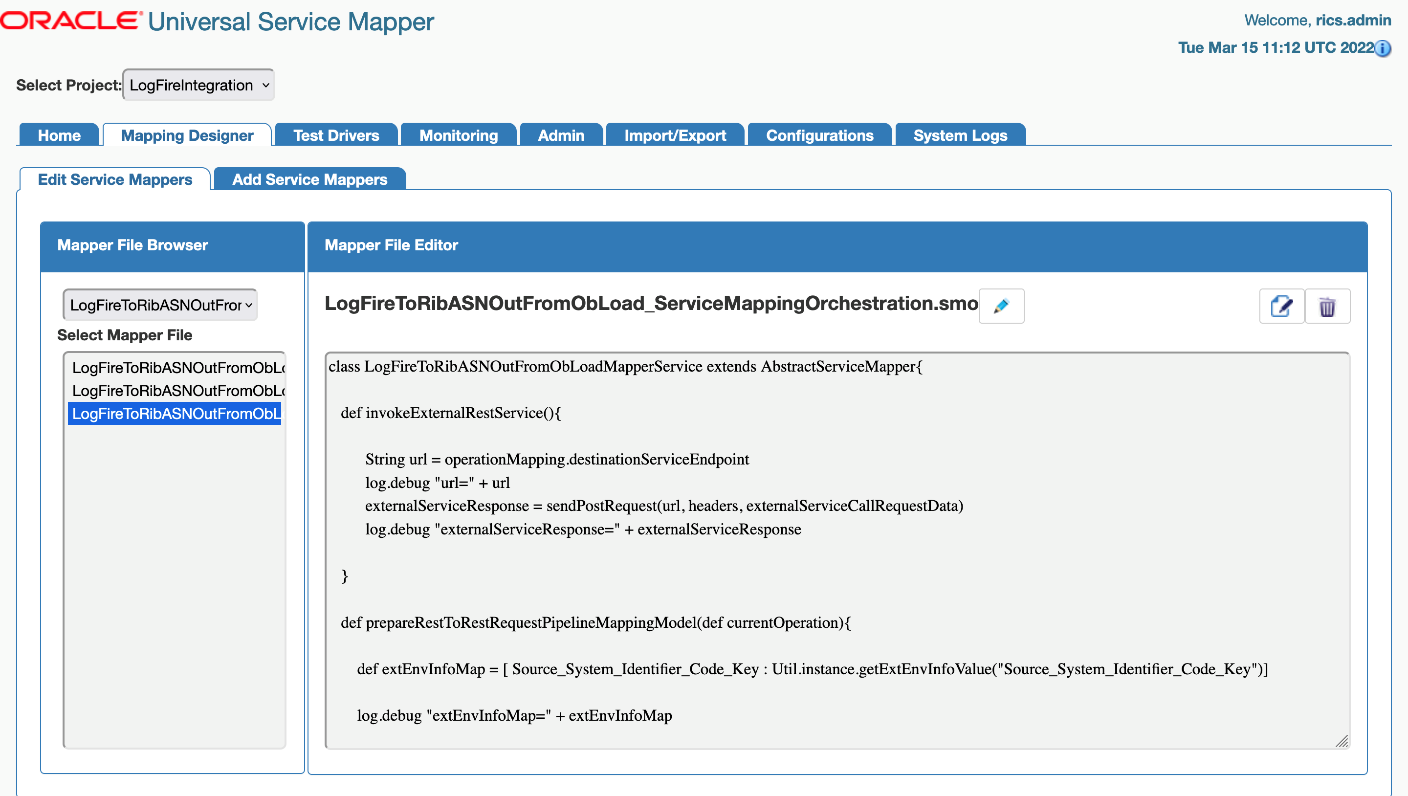Open the edit document icon in Mapper File Editor
This screenshot has width=1408, height=796.
coord(1282,306)
